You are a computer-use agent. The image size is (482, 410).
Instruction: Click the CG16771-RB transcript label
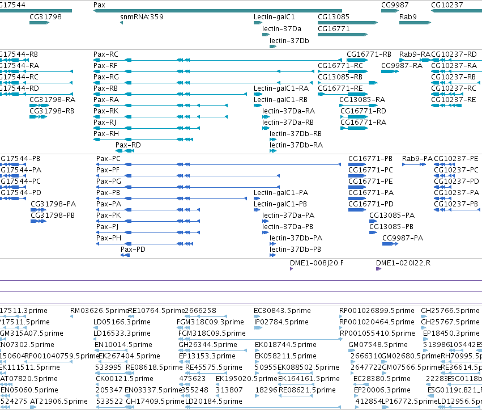(x=369, y=54)
